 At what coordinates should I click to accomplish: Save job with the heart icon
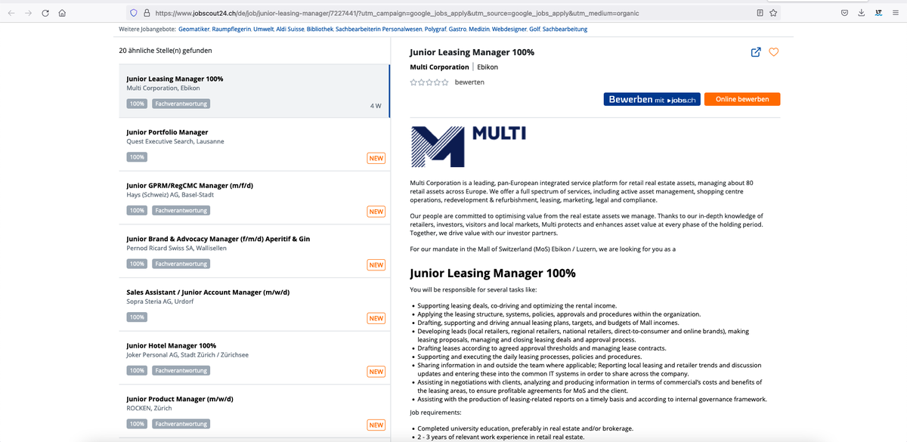pos(773,52)
